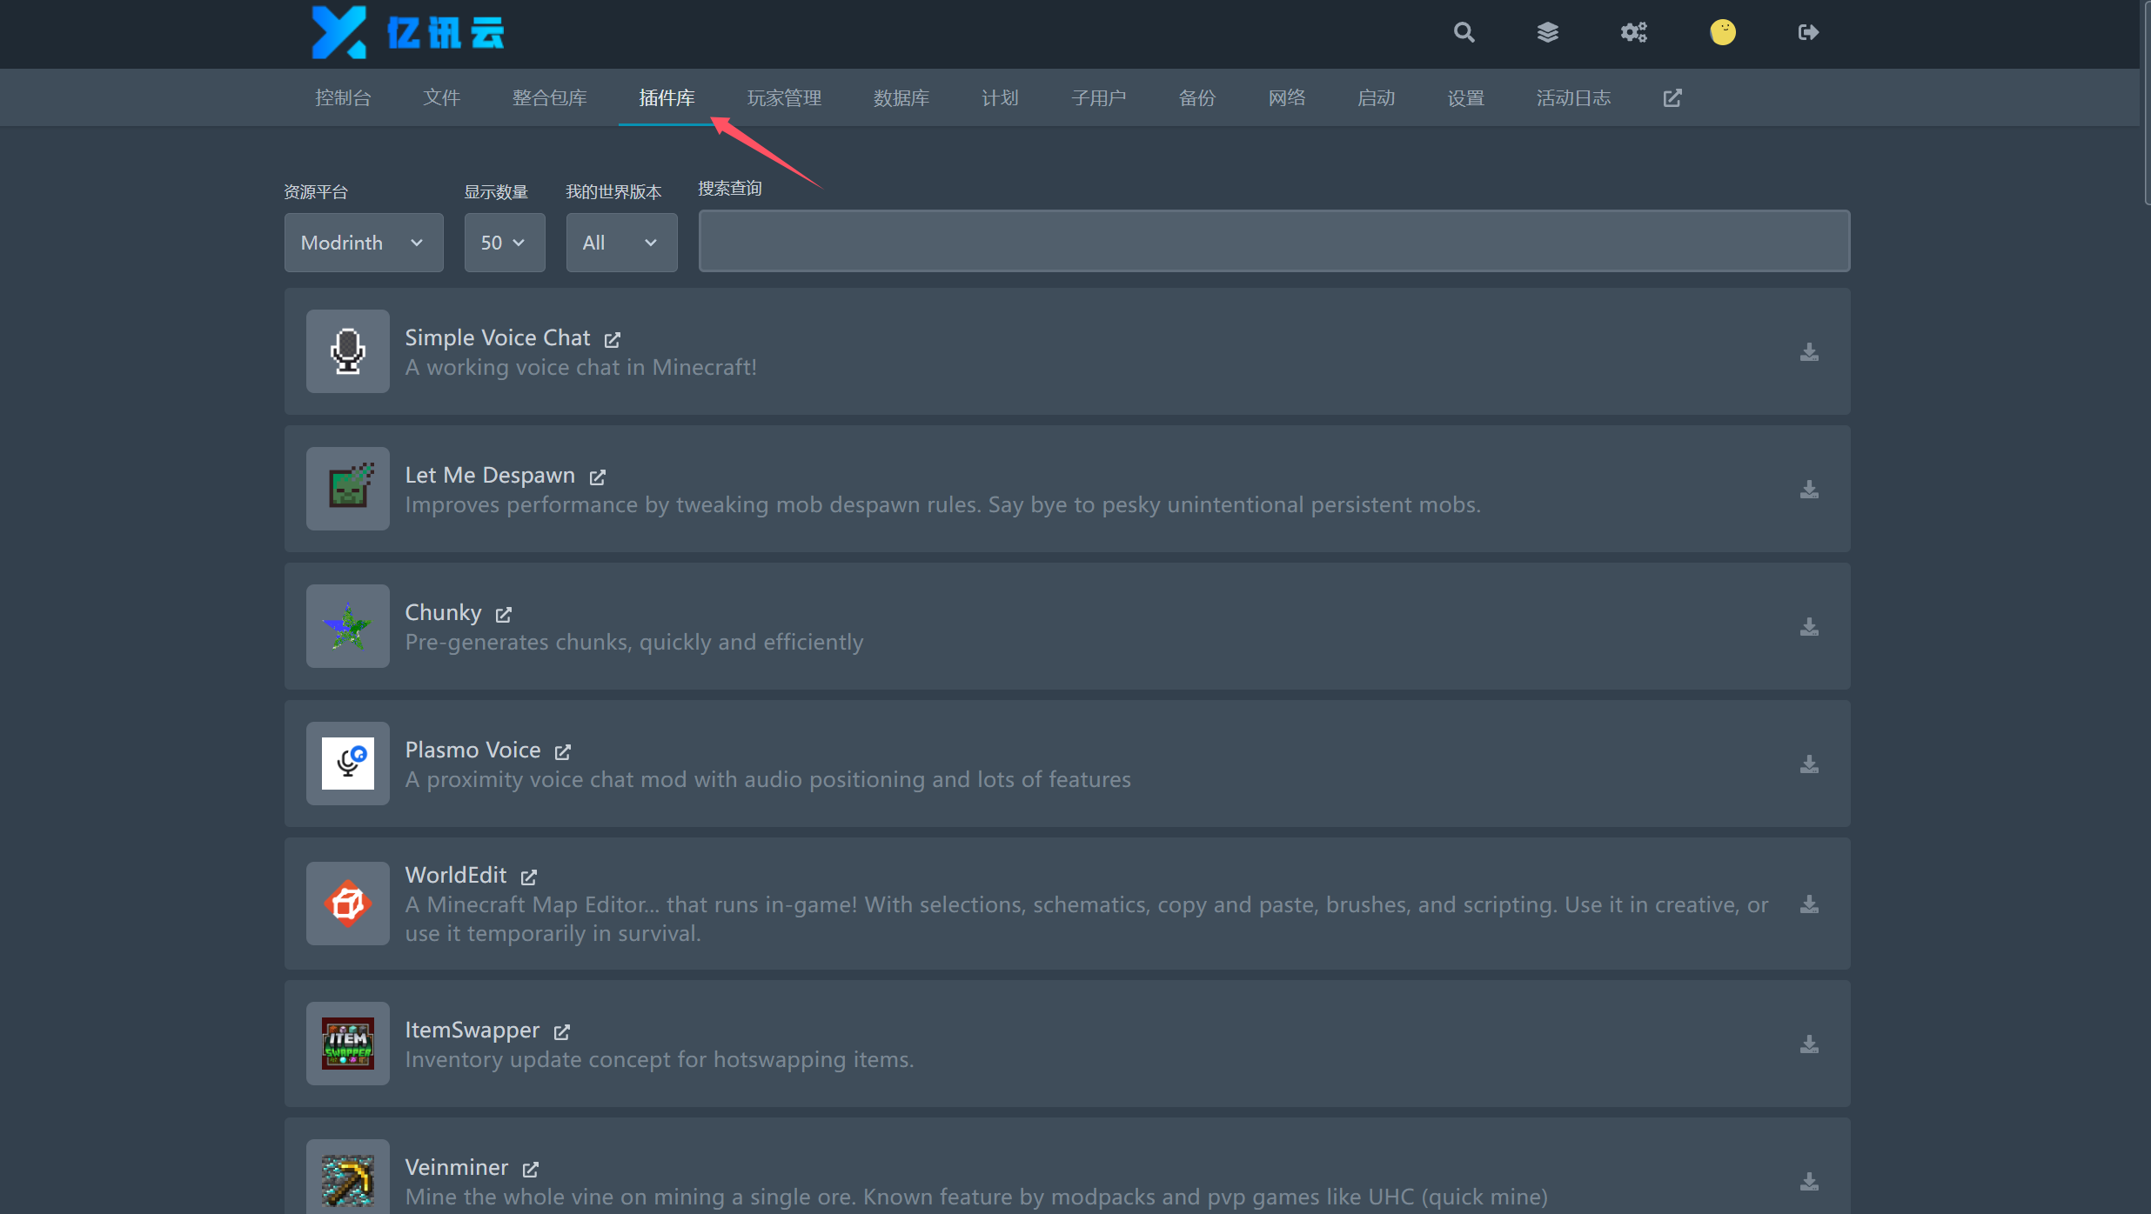Screen dimensions: 2151x1214
Task: Switch to 备份 tab
Action: click(1196, 97)
